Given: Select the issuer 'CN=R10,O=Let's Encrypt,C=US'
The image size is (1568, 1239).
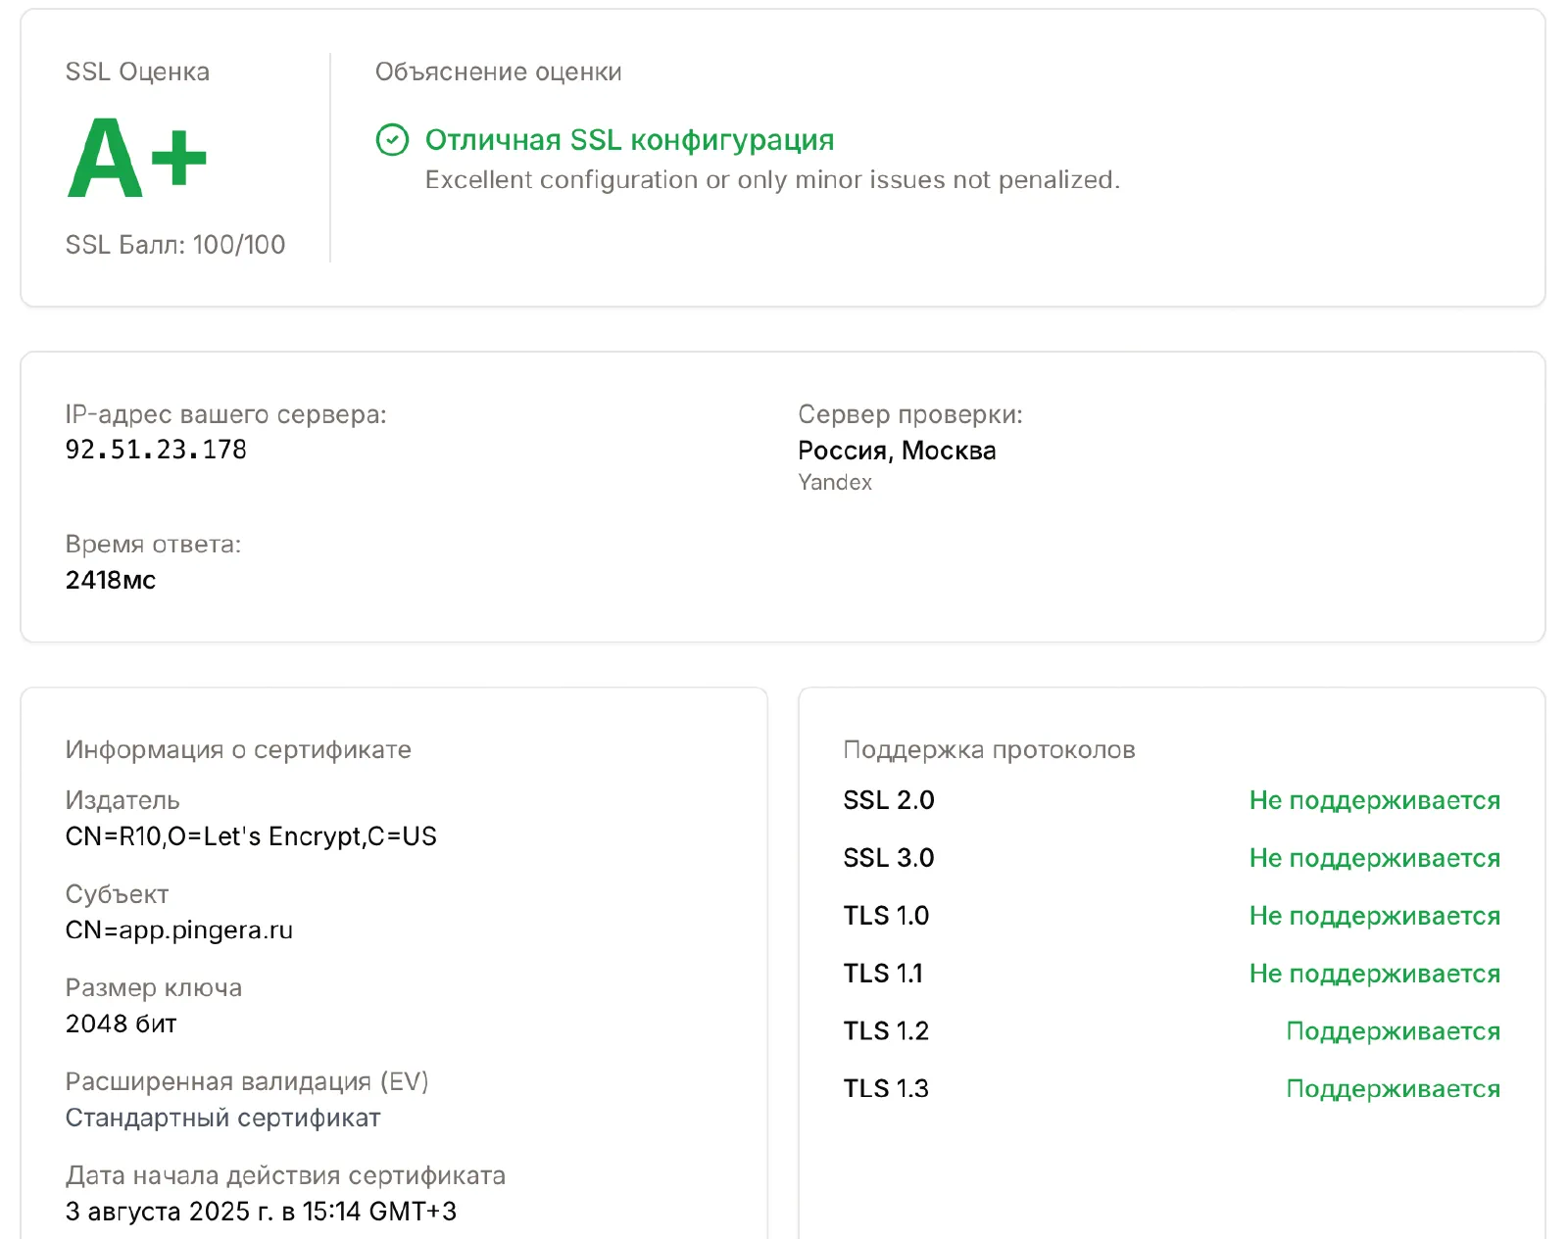Looking at the screenshot, I should (x=251, y=836).
